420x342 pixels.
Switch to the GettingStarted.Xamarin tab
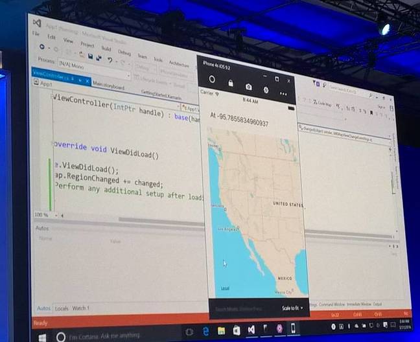pos(161,95)
